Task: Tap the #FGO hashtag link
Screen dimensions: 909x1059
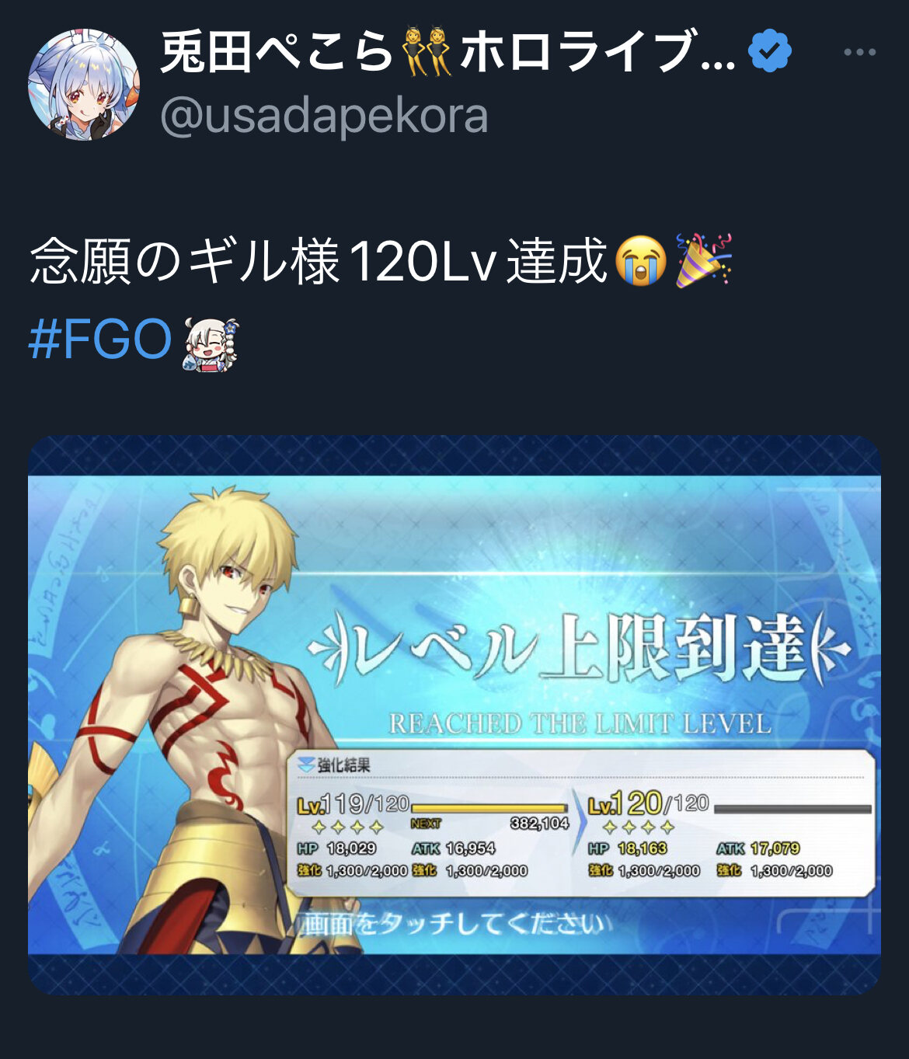Action: [x=100, y=340]
